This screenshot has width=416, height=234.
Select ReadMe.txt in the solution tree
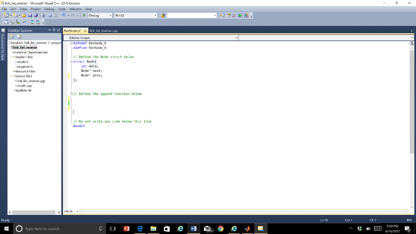[23, 91]
